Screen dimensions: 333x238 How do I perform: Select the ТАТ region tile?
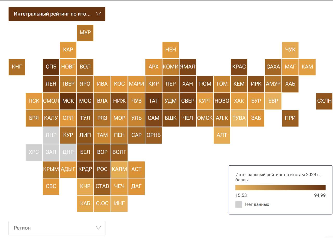point(153,101)
